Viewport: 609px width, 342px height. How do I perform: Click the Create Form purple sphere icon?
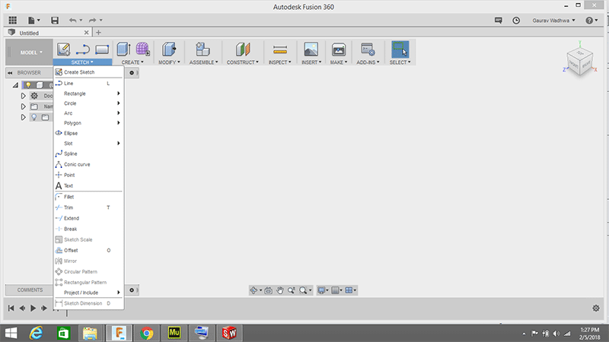point(142,49)
